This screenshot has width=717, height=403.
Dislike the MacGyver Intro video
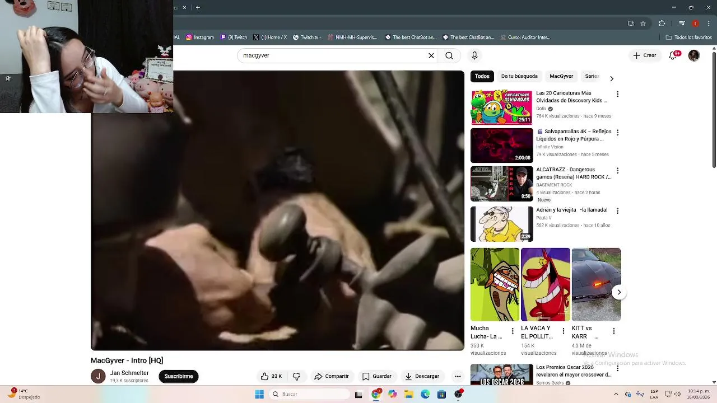tap(297, 376)
